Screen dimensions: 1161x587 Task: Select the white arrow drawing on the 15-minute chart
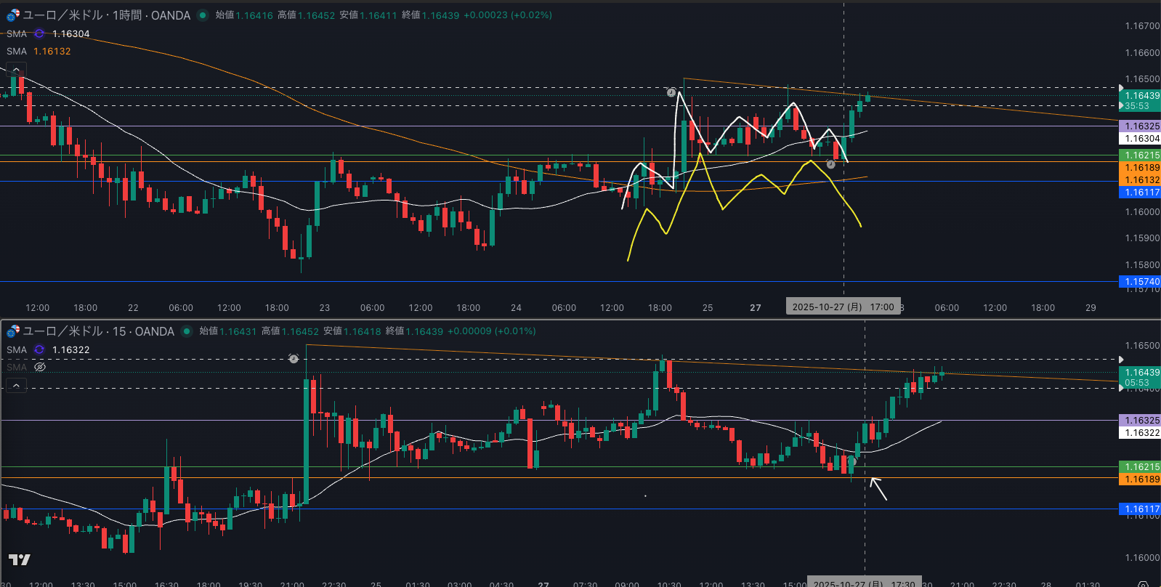point(878,489)
